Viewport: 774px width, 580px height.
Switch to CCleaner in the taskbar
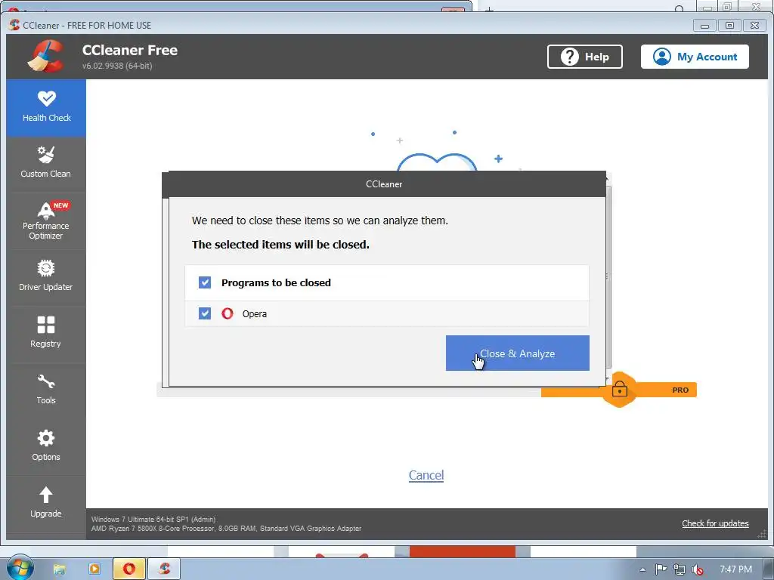pos(164,569)
